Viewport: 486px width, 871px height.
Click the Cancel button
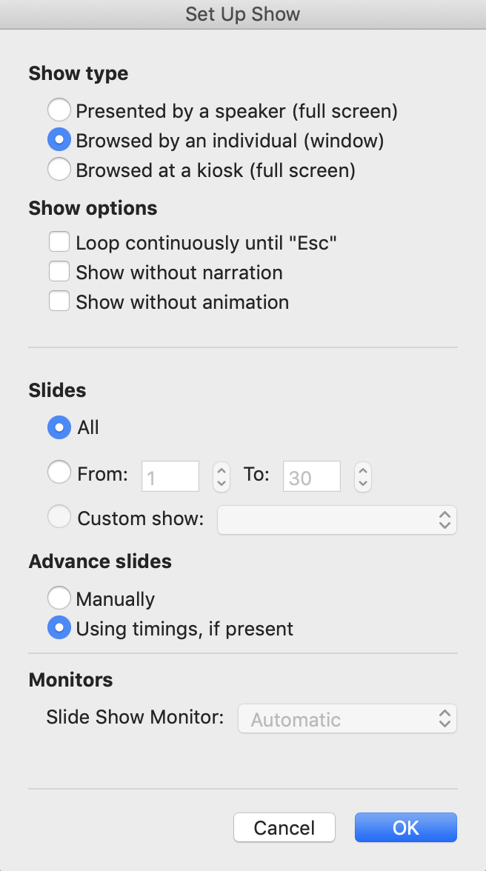coord(284,828)
